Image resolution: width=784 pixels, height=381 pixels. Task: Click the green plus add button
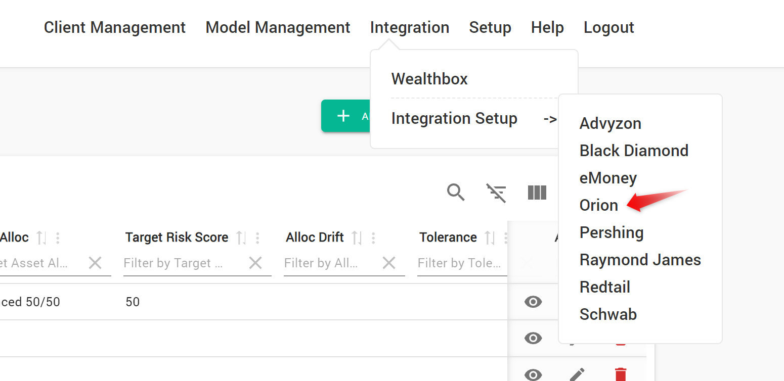tap(346, 116)
